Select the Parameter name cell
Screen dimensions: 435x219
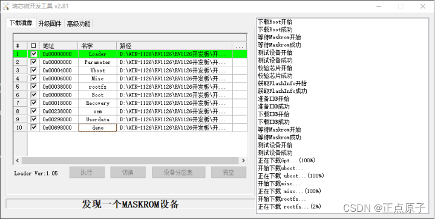[x=97, y=62]
